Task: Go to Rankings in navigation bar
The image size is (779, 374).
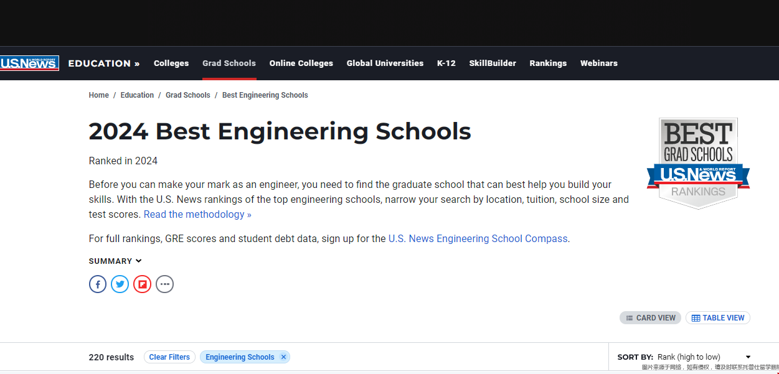Action: [x=548, y=63]
